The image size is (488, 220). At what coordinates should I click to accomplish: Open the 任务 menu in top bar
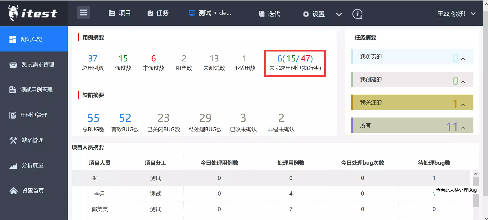[158, 13]
